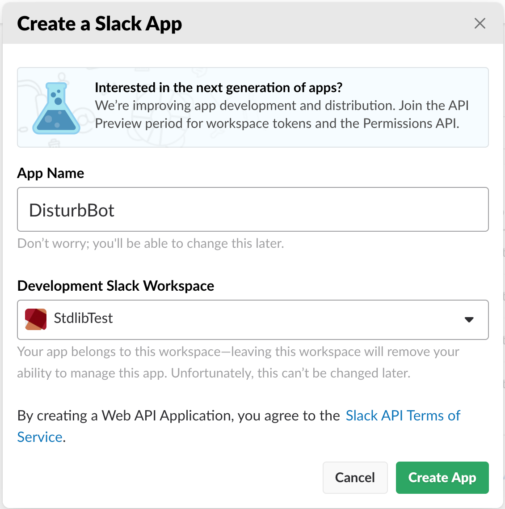
Task: Click the X close icon
Action: coord(480,23)
